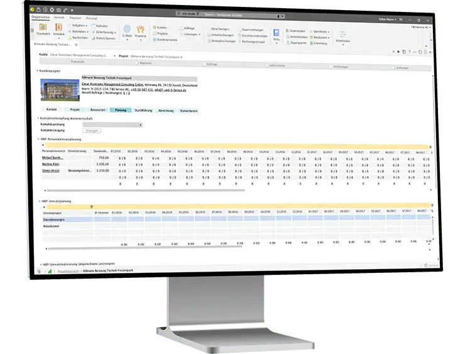The height and width of the screenshot is (354, 465).
Task: Open the Projekt dropdown
Action: point(181,57)
